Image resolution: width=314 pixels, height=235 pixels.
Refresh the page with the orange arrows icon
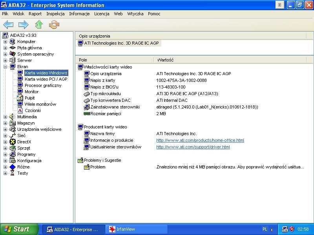point(54,25)
